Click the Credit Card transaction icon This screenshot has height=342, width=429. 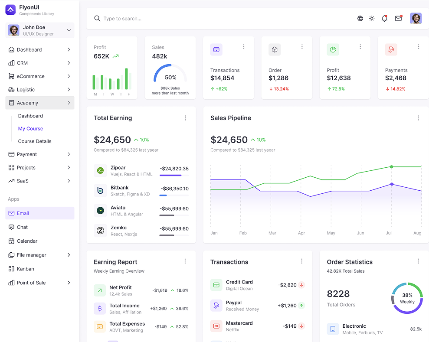[216, 285]
